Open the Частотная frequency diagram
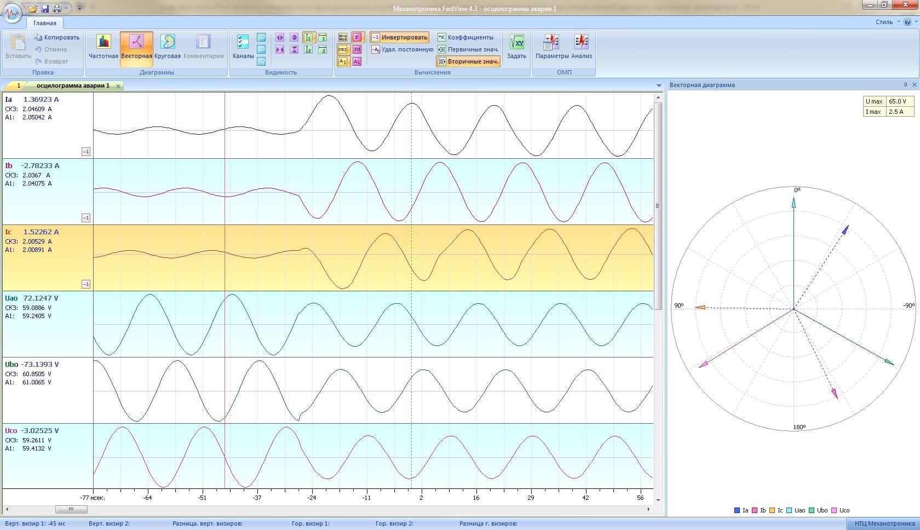 pos(104,47)
